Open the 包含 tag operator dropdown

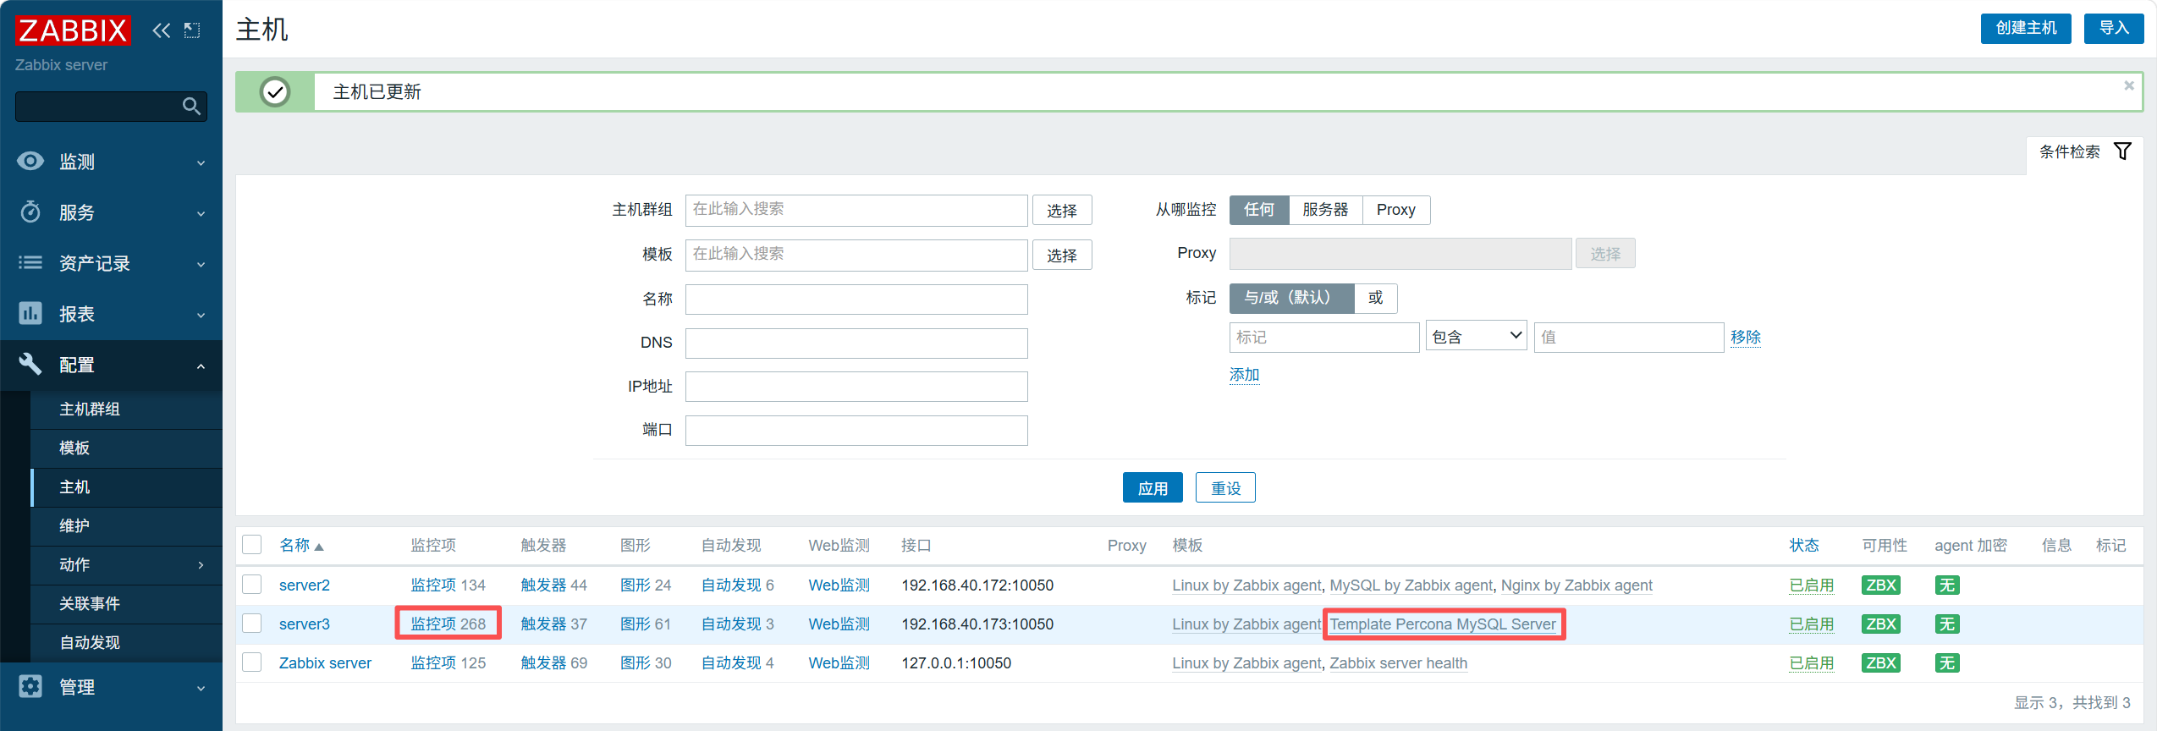click(1476, 337)
